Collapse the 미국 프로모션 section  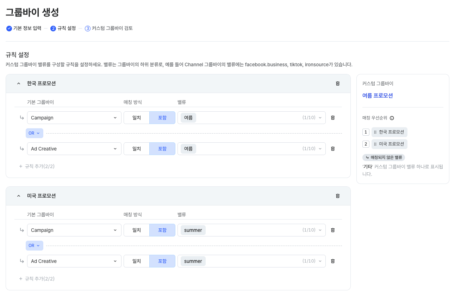(19, 196)
